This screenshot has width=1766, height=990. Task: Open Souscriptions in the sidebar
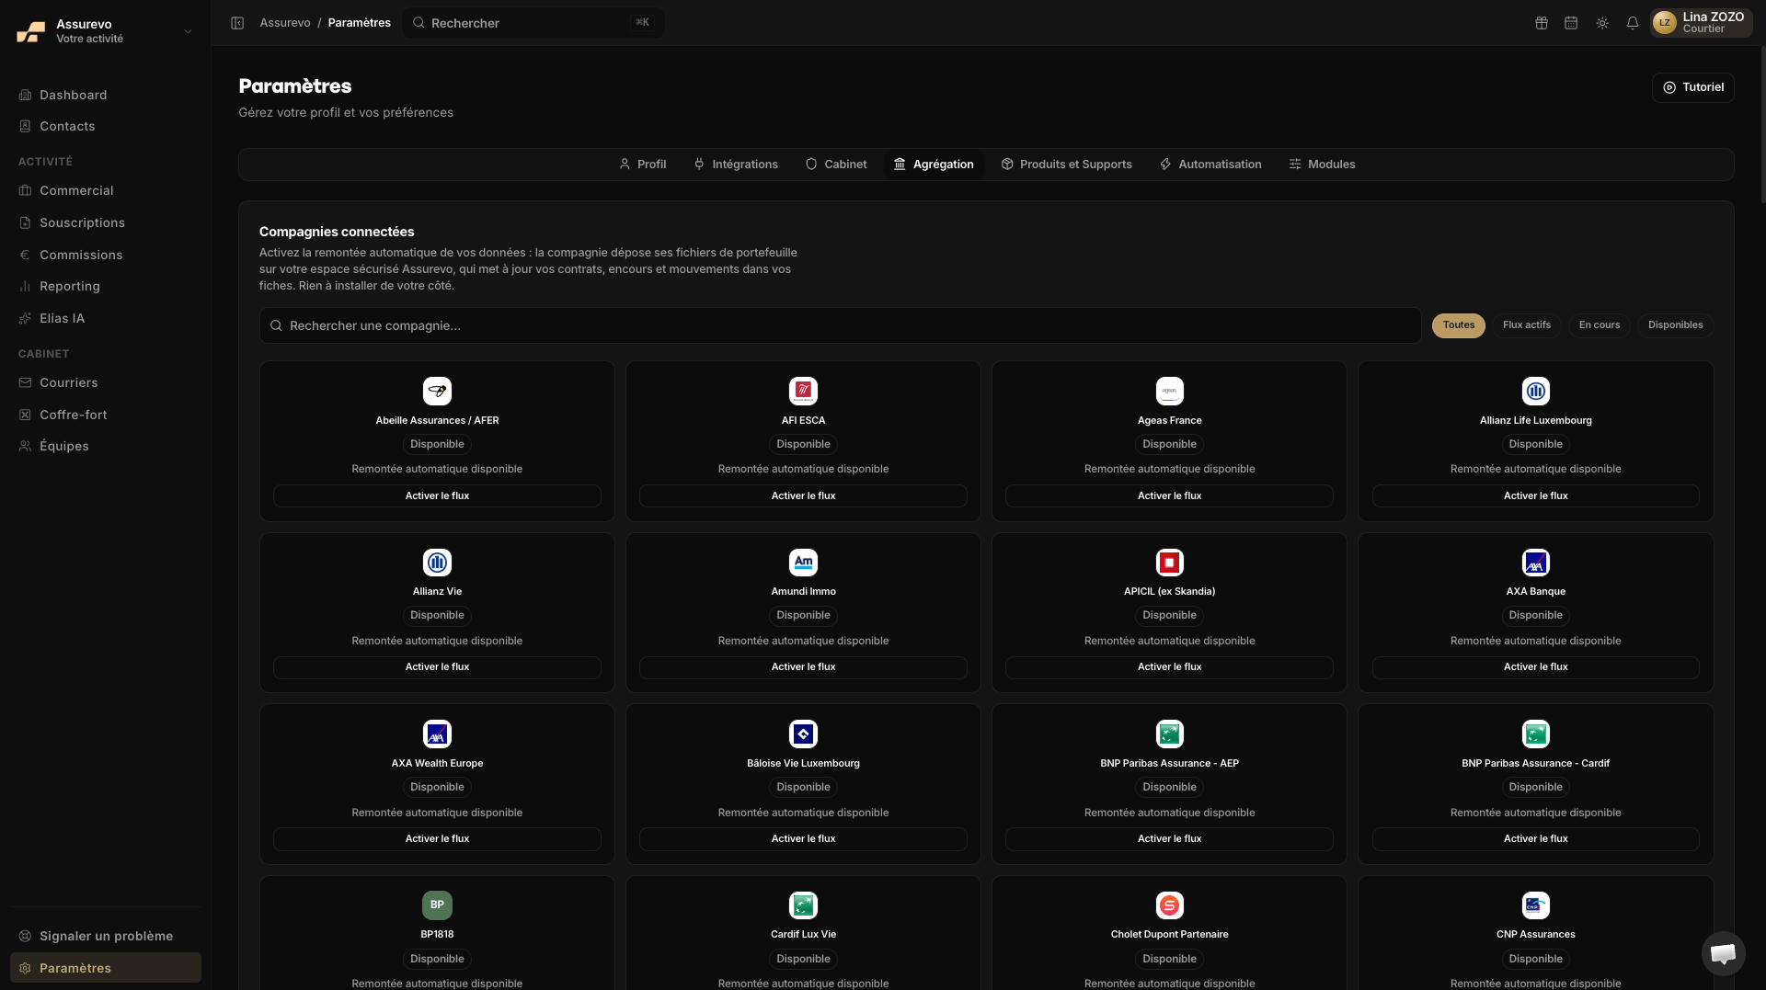(105, 222)
